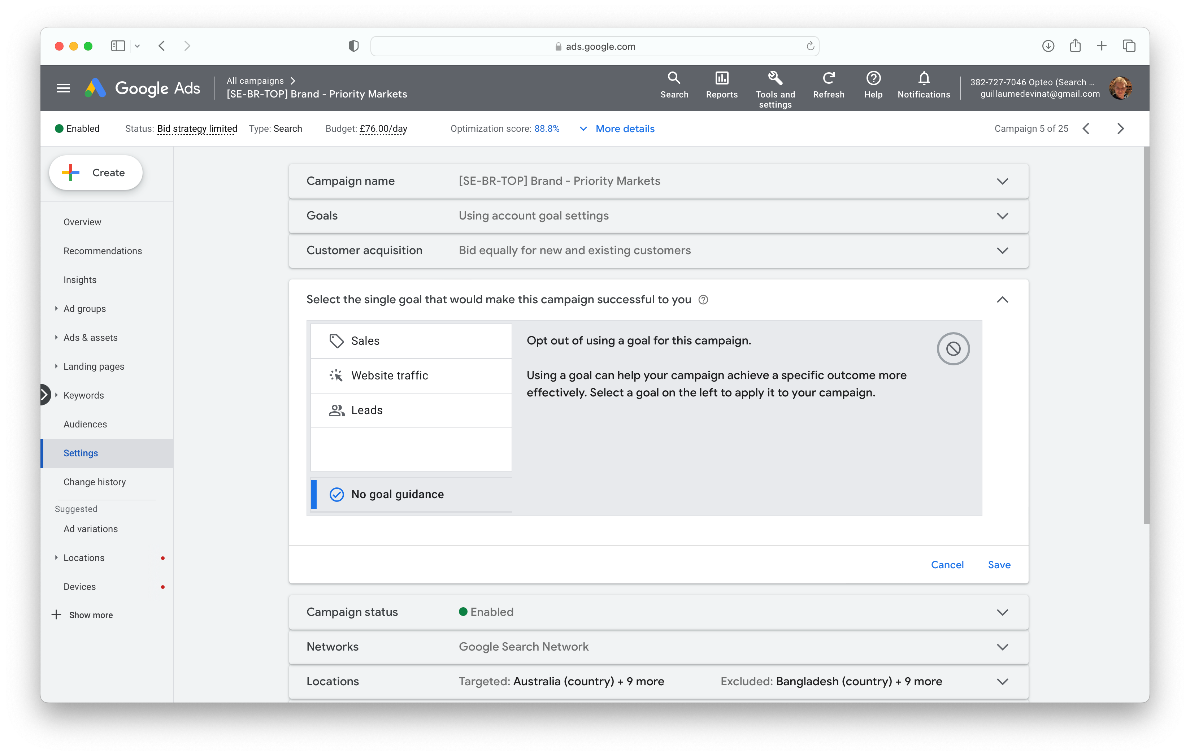Click goal help tooltip icon

coord(703,300)
